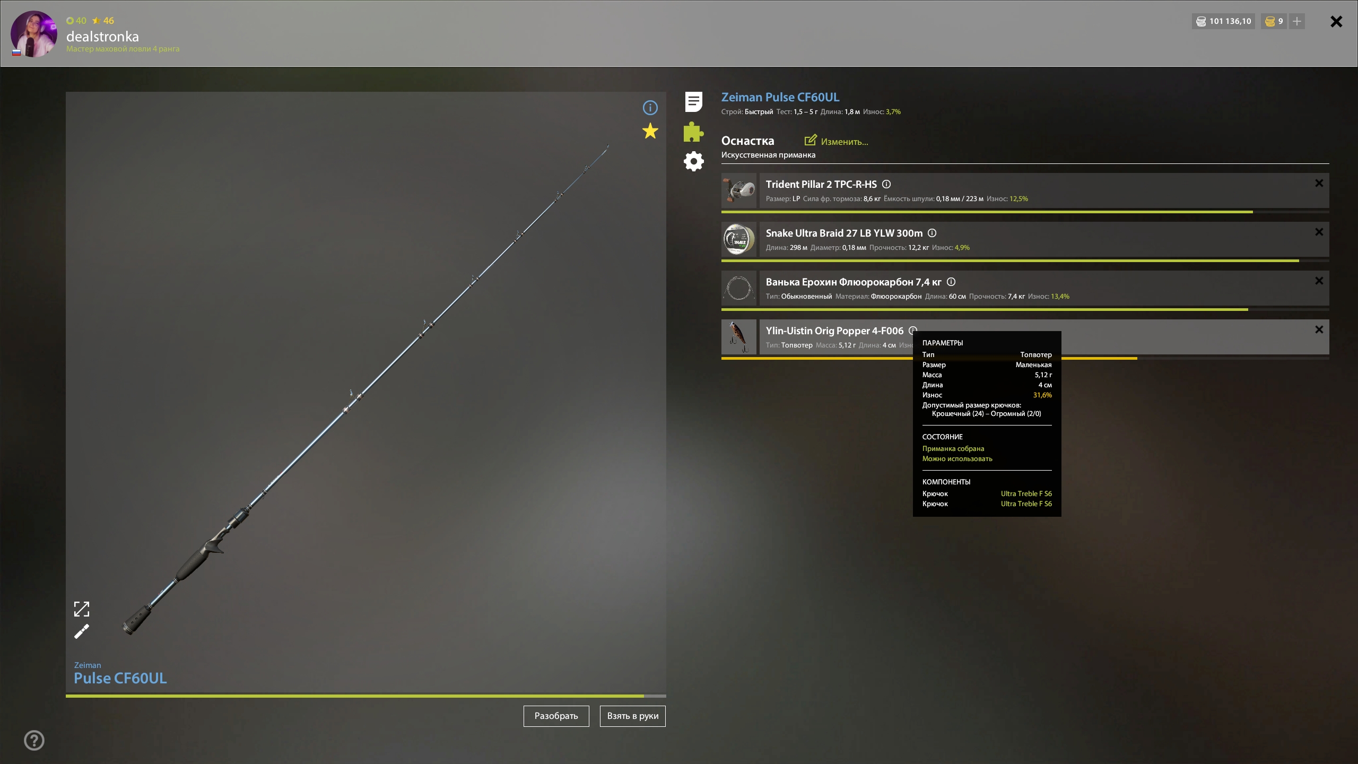Remove the Snake Ultra Braid line
Screen dimensions: 1358x764
1319,232
